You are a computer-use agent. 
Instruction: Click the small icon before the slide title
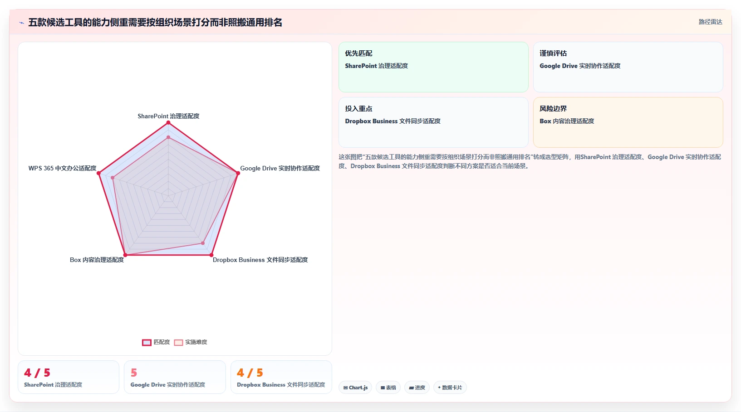21,23
